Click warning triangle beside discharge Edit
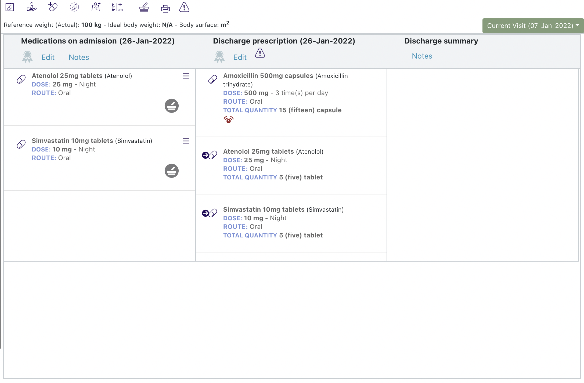This screenshot has width=584, height=383. (260, 53)
